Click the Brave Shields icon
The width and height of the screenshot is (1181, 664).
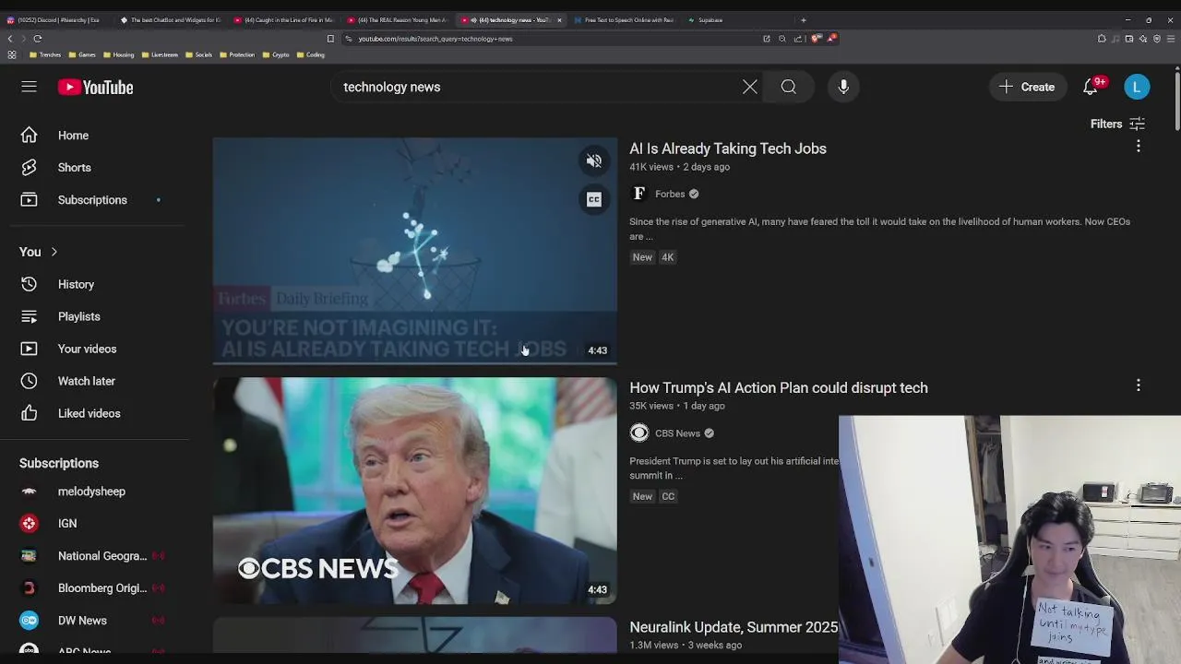pos(817,39)
